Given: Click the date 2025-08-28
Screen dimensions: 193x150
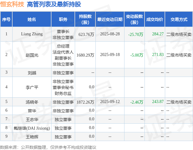Looking at the screenshot, I should point(110,34).
